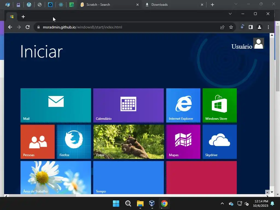This screenshot has height=210, width=280.
Task: Open the browser profile menu
Action: tap(259, 27)
